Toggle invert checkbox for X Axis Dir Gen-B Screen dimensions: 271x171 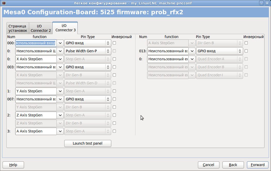coord(114,75)
